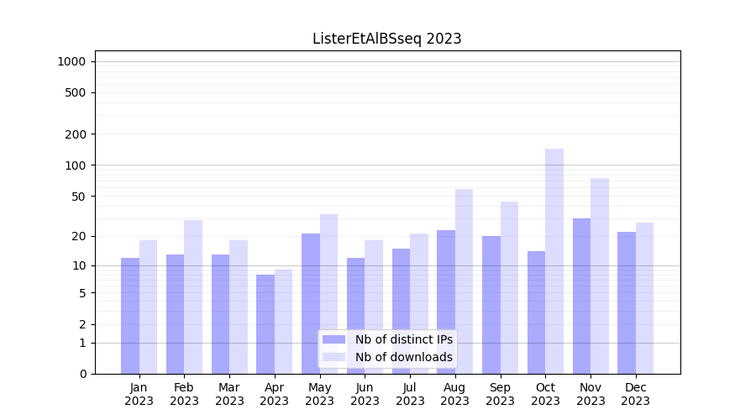Click the 'Mar 2023' x-axis label
Viewport: 756px width, 420px height.
pyautogui.click(x=229, y=394)
